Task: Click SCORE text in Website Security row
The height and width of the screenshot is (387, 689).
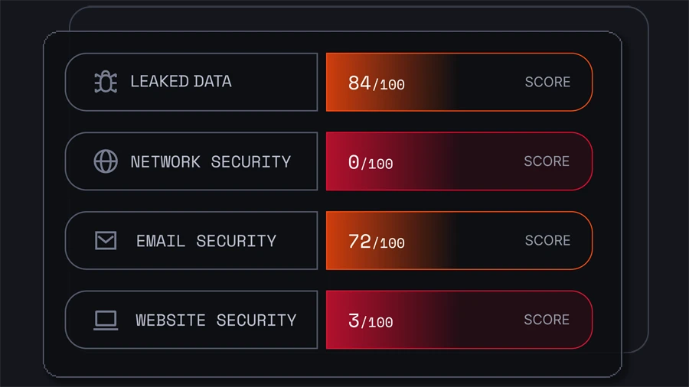Action: (547, 320)
